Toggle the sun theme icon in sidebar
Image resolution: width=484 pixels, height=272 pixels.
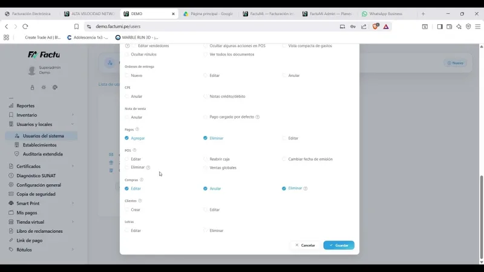point(44,88)
